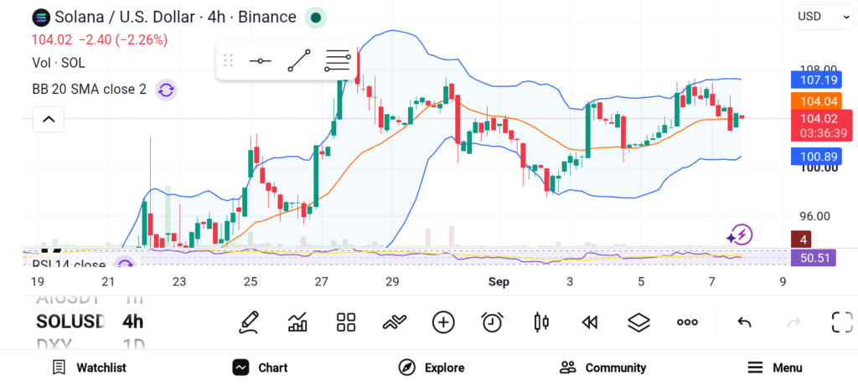Open the chart type line icon
The image size is (858, 386).
point(395,322)
